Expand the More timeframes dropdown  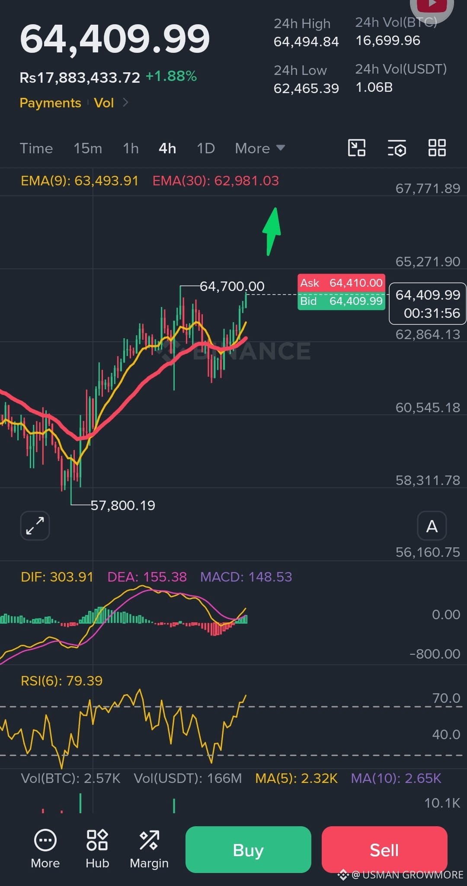click(x=260, y=149)
